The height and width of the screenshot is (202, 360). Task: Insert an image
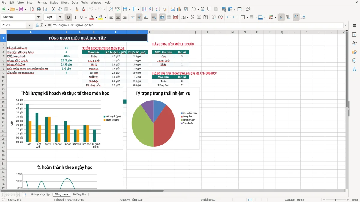click(x=173, y=9)
